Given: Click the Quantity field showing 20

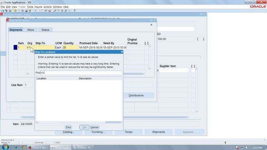Looking at the screenshot, I should pyautogui.click(x=70, y=47).
